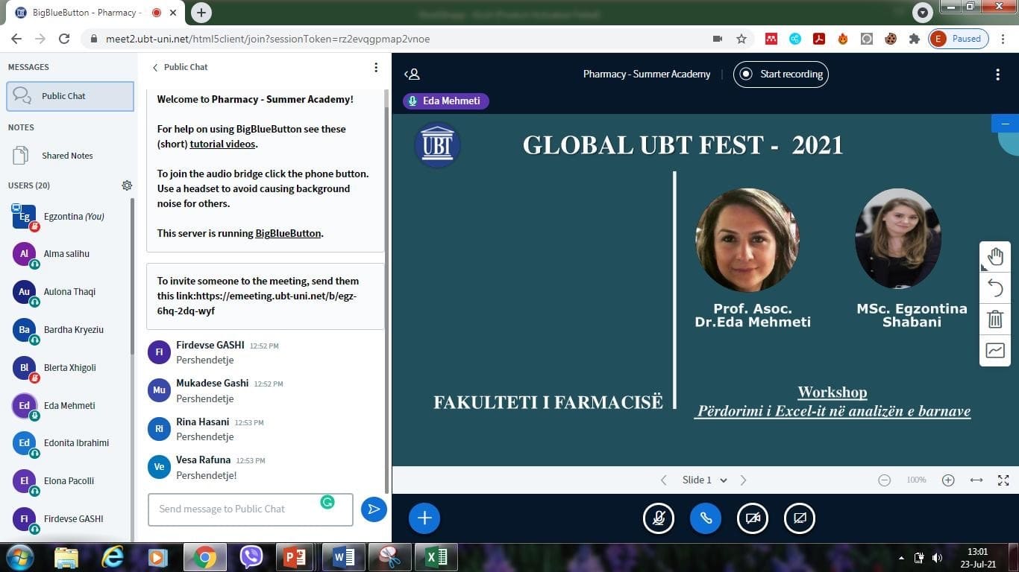Collapse the Public Chat panel
Screen dimensions: 1019x572
[155, 67]
